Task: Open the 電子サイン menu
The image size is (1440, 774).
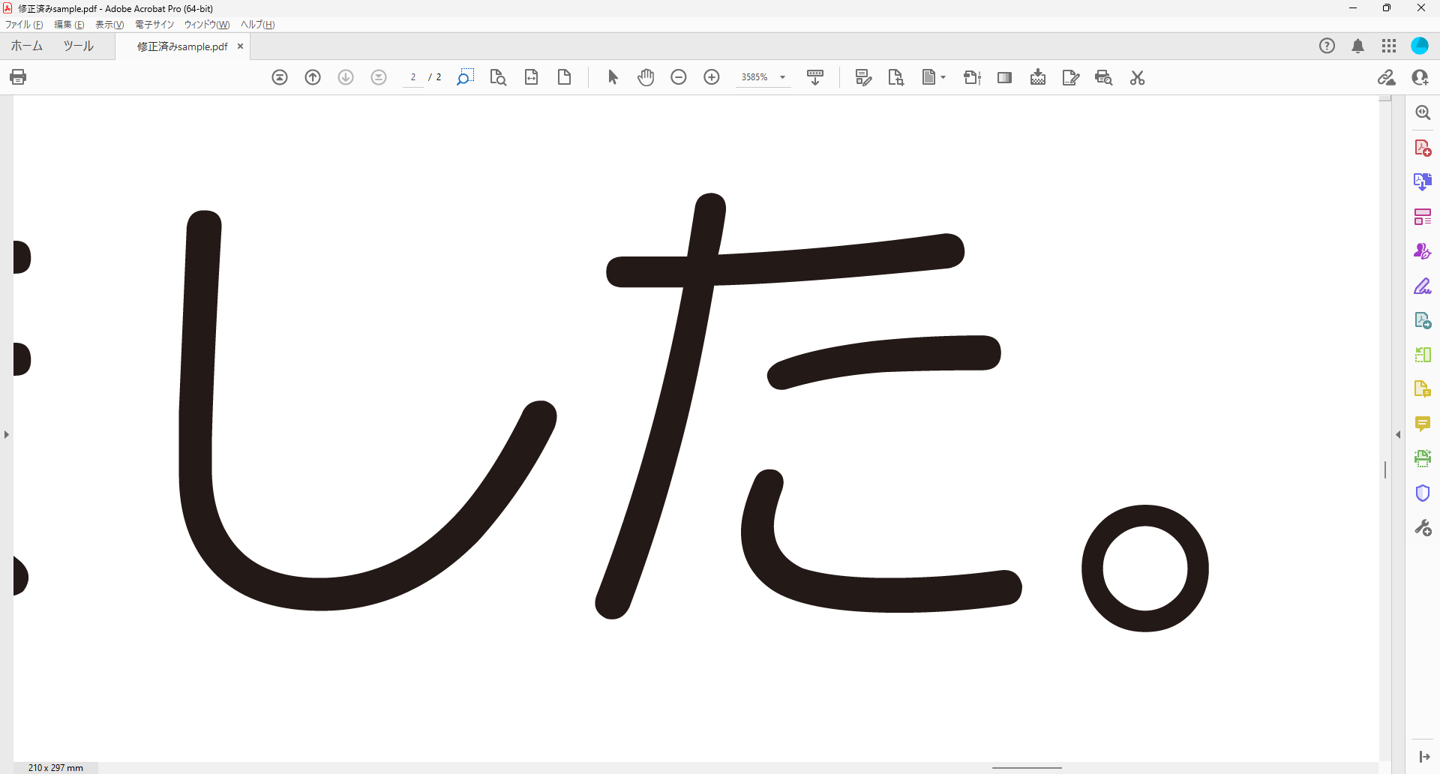Action: point(154,25)
